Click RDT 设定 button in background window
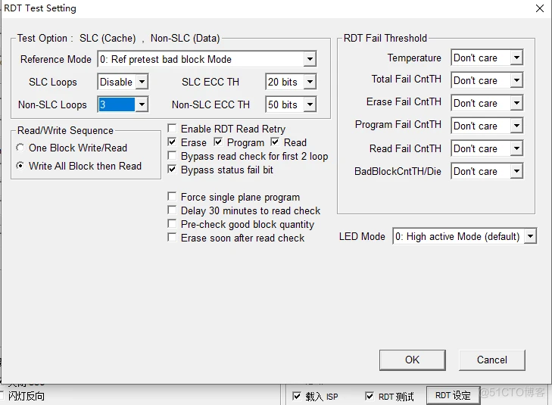552x405 pixels. (x=453, y=395)
